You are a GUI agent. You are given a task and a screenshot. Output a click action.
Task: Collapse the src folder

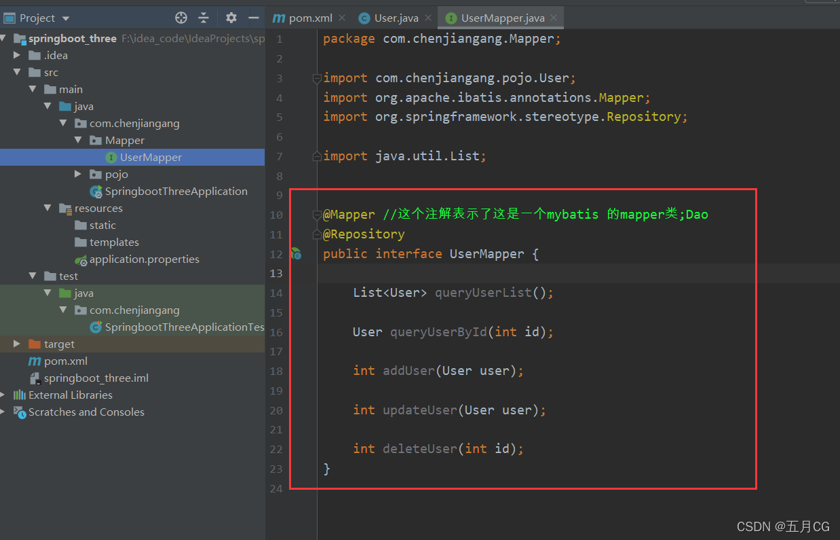coord(18,73)
